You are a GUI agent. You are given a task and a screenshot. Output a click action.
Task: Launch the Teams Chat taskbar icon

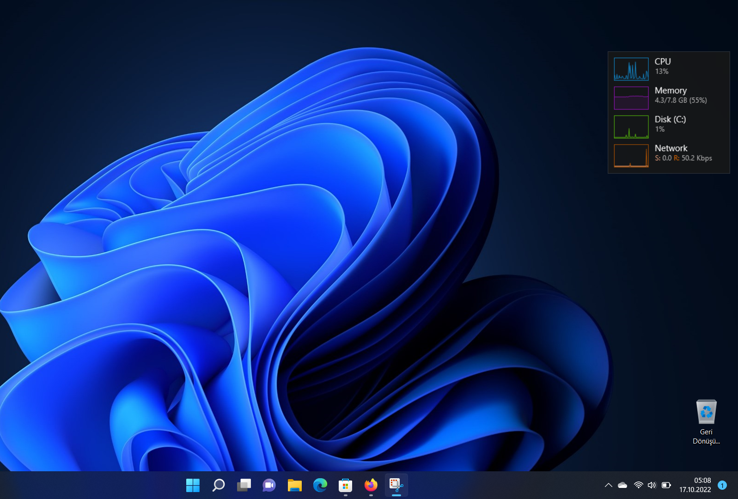[x=269, y=485]
